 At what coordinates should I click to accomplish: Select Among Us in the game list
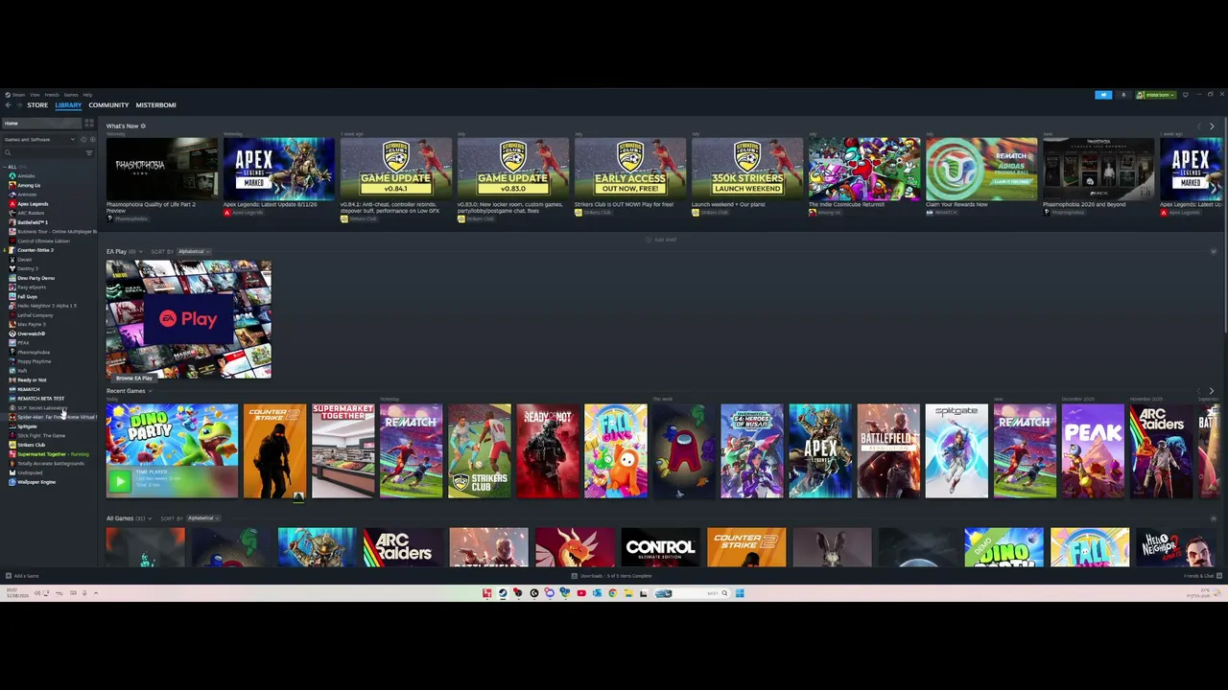(27, 185)
